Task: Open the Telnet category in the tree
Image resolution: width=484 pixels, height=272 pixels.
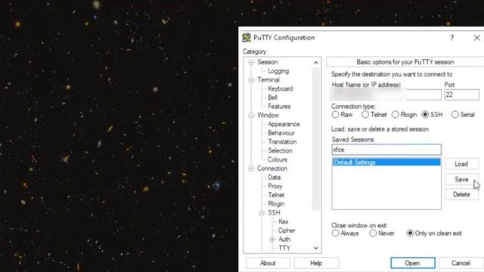Action: [276, 195]
